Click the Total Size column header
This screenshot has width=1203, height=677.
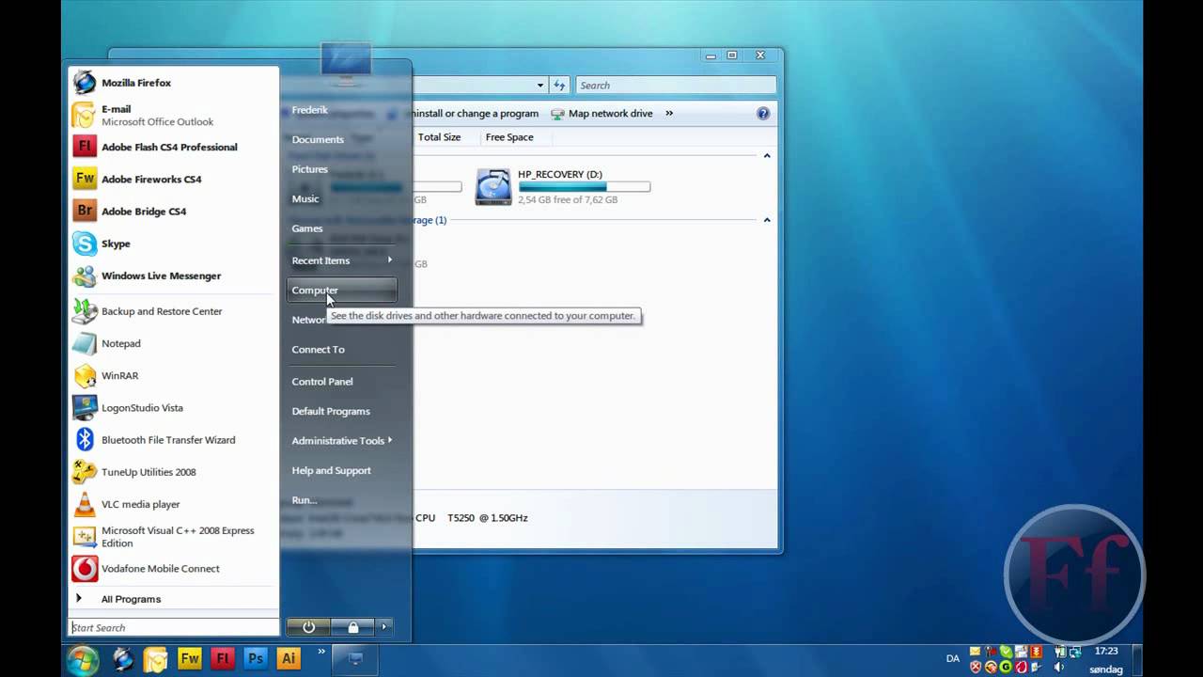[439, 137]
